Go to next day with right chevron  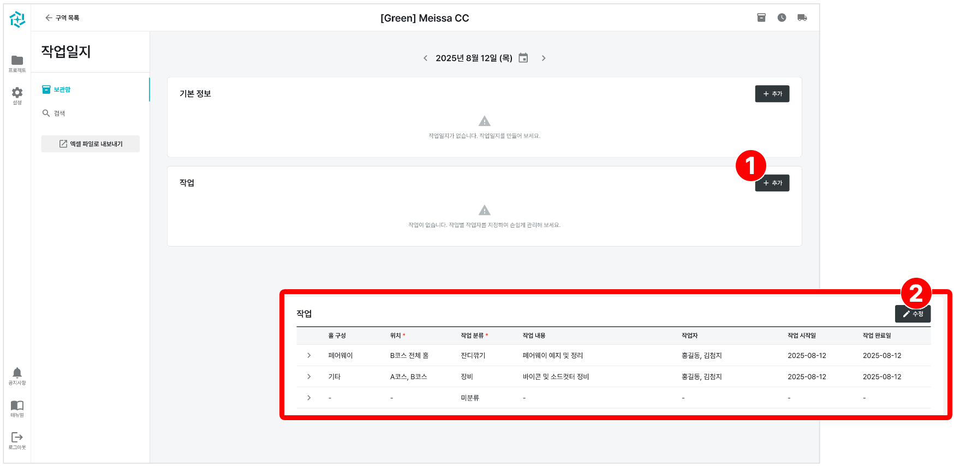543,58
